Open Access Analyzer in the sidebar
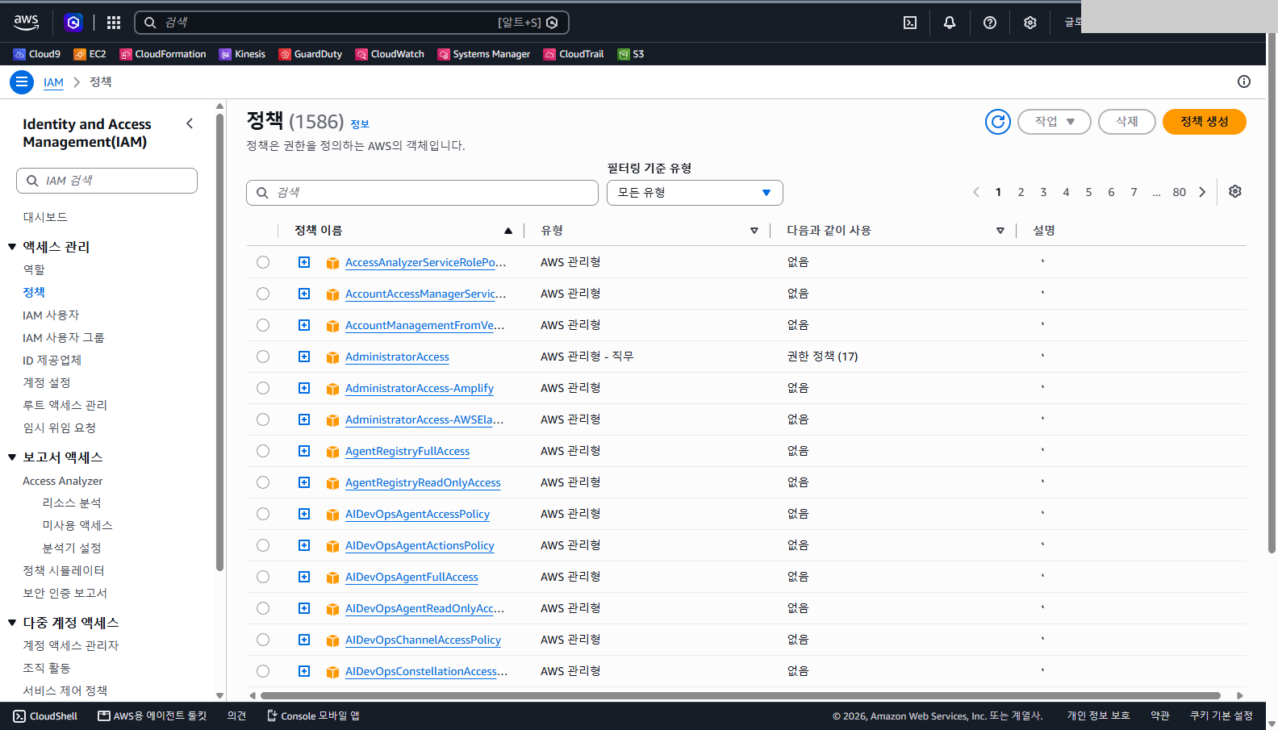Screen dimensions: 1278x730 coord(63,481)
